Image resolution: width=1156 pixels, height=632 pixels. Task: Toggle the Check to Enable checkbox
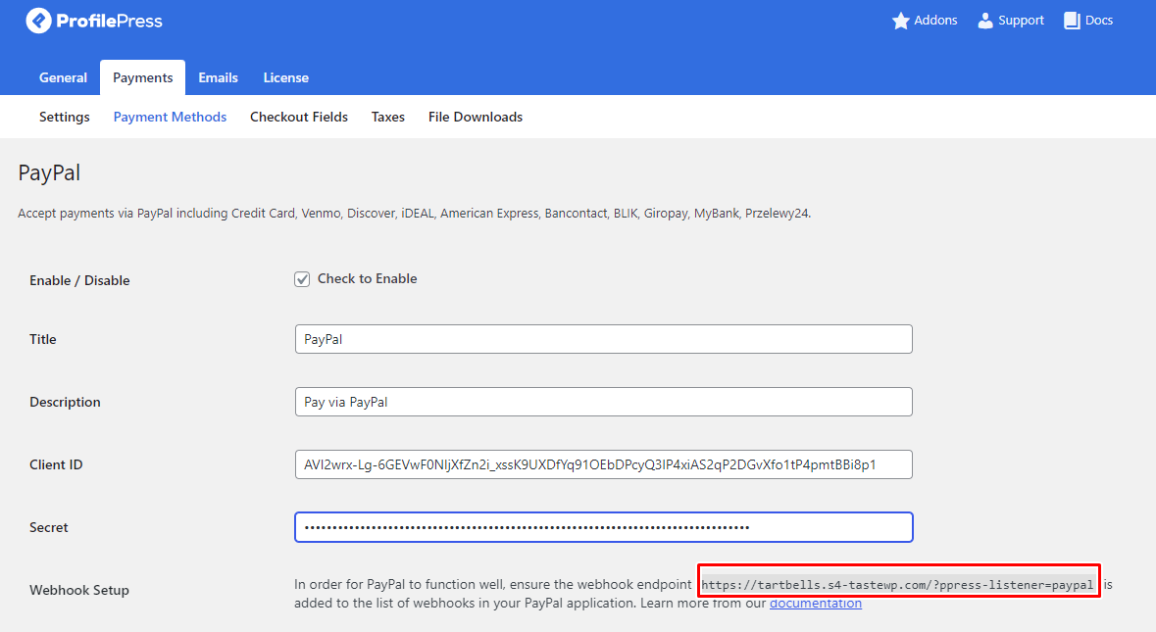point(302,279)
